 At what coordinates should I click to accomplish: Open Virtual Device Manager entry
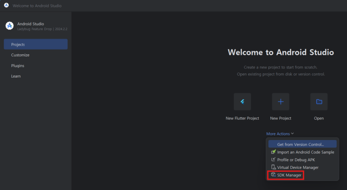[x=302, y=167]
